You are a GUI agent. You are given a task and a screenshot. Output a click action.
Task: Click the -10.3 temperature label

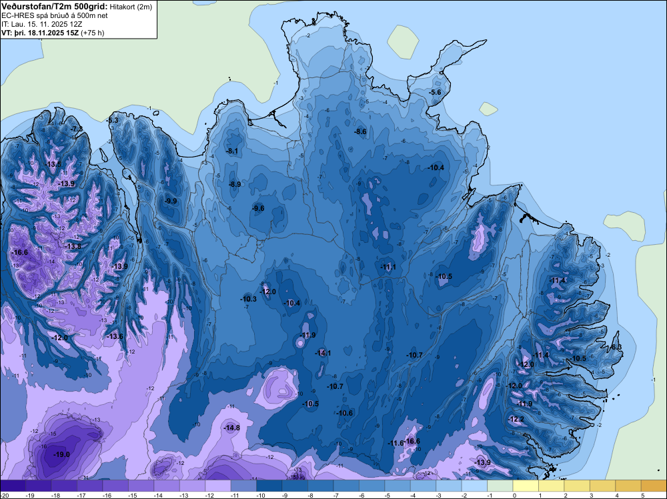248,299
